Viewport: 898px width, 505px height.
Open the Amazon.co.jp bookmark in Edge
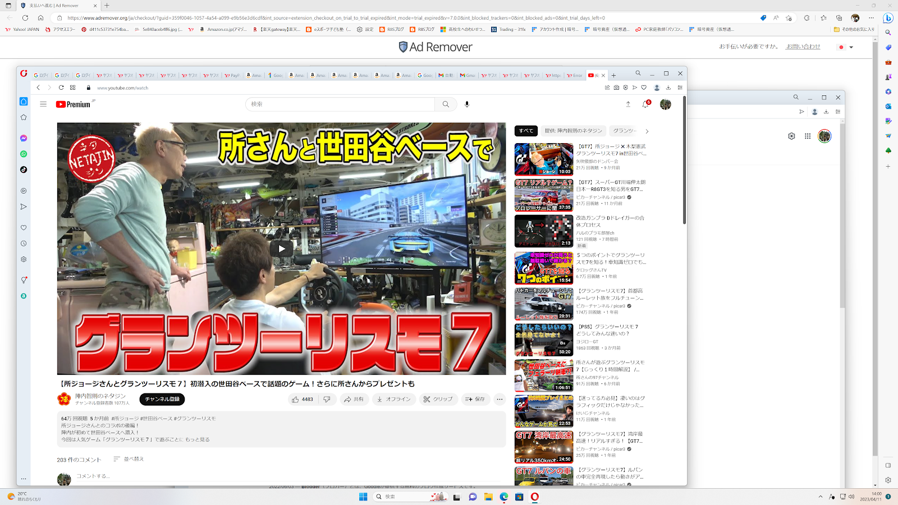coord(223,29)
